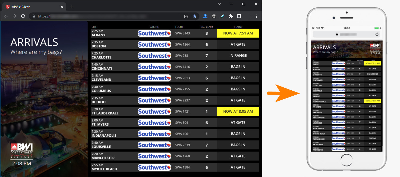
Task: Click the '2:08 PM' clock on the desktop page
Action: point(22,164)
